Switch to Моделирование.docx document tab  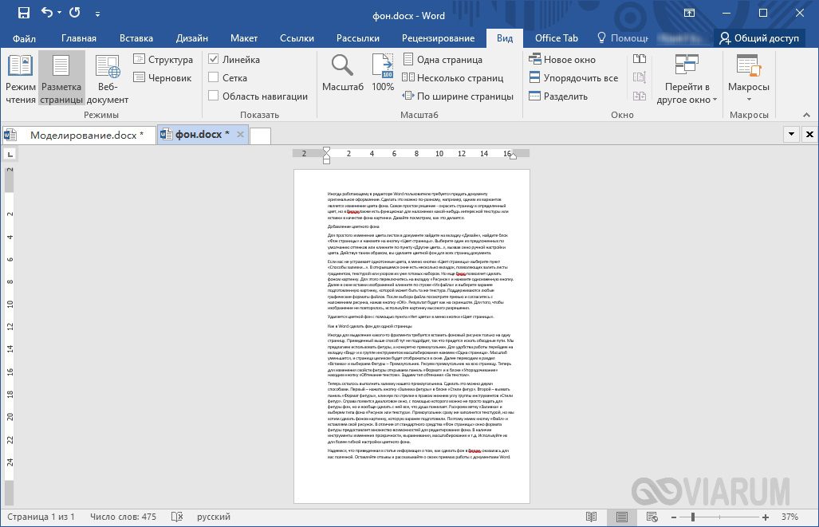pyautogui.click(x=80, y=136)
